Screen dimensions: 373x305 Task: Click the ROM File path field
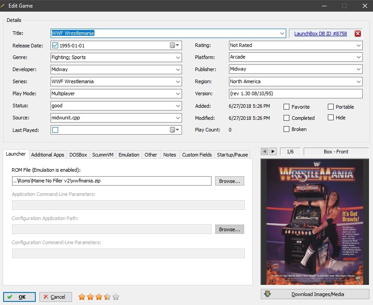(x=111, y=181)
